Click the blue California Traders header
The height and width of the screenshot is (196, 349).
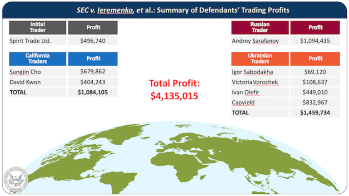tap(37, 59)
